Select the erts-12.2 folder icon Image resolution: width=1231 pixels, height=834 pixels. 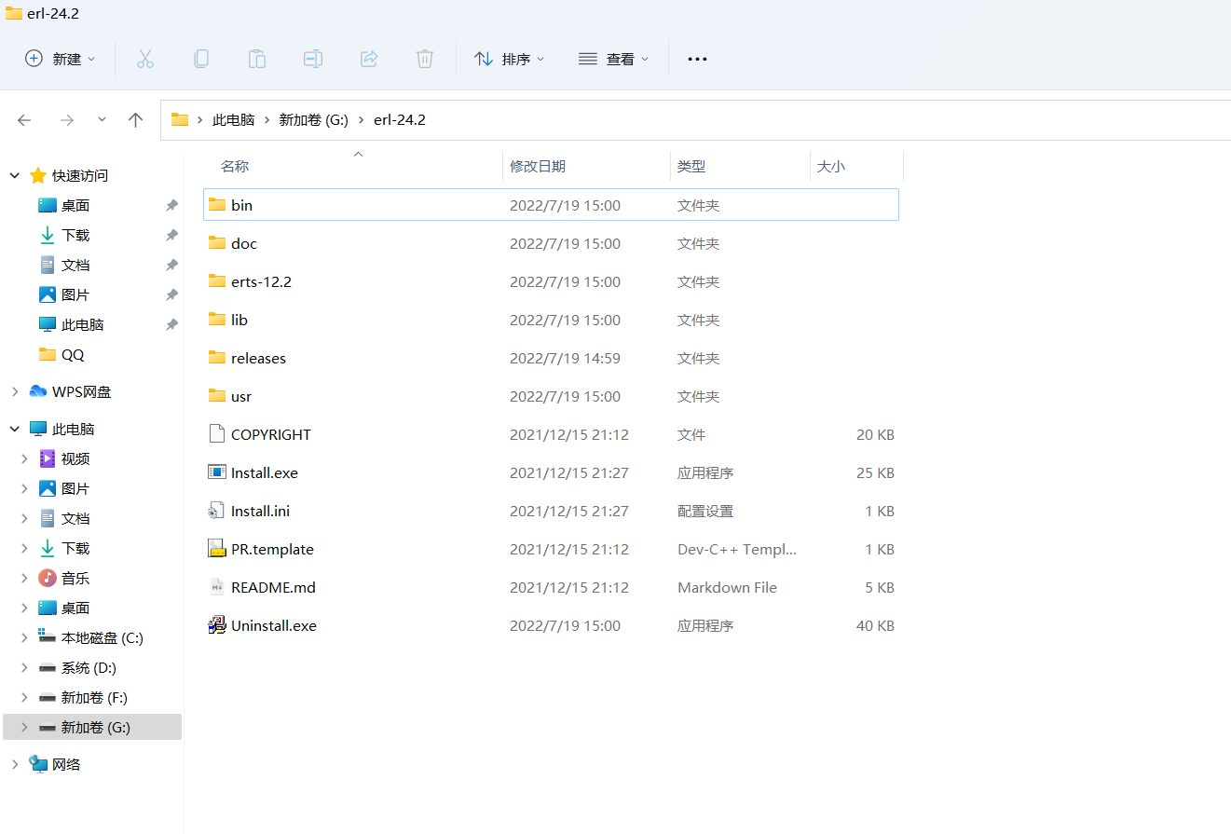point(217,280)
